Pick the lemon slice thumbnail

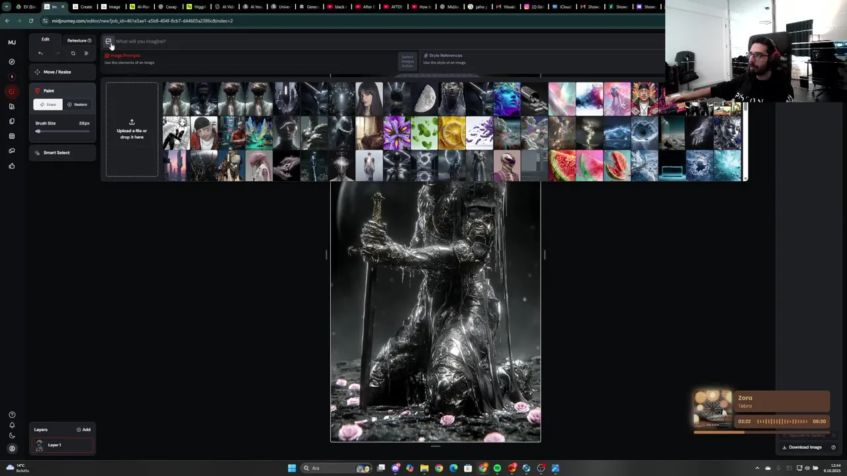click(x=452, y=132)
